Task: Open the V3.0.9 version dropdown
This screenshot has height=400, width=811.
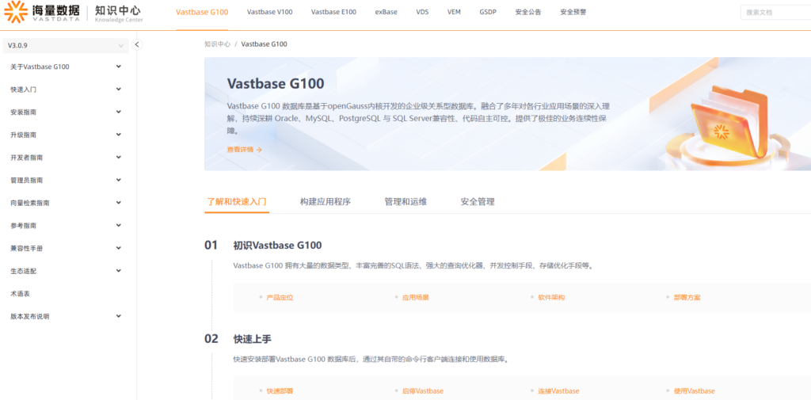Action: click(x=66, y=45)
